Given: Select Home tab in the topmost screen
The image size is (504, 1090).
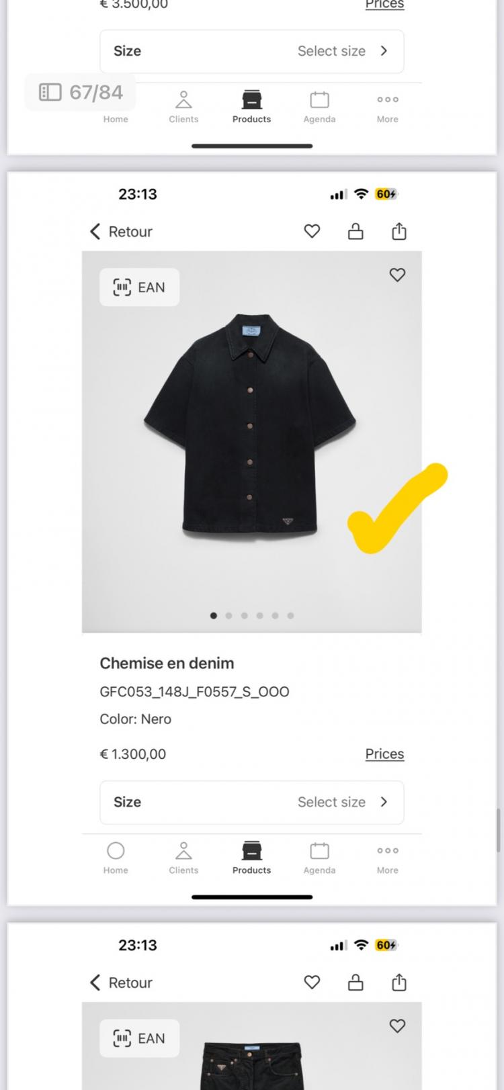Looking at the screenshot, I should [x=116, y=107].
